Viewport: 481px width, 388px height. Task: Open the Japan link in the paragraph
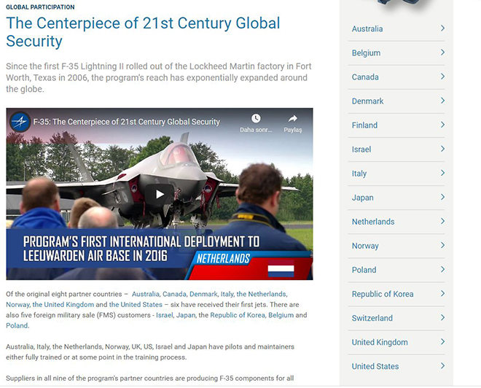(x=186, y=315)
